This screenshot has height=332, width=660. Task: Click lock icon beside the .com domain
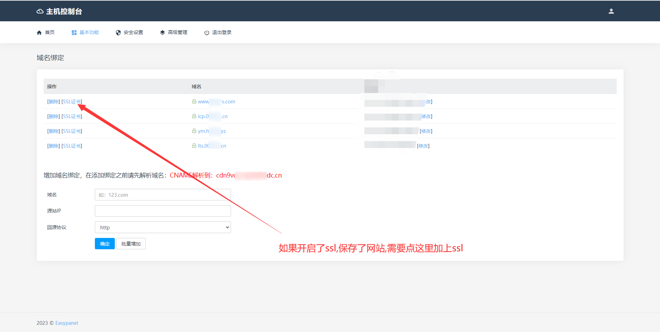pos(194,102)
